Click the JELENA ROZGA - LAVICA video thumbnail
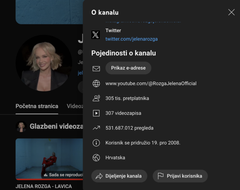Viewport: 240px width, 190px height. click(x=49, y=159)
